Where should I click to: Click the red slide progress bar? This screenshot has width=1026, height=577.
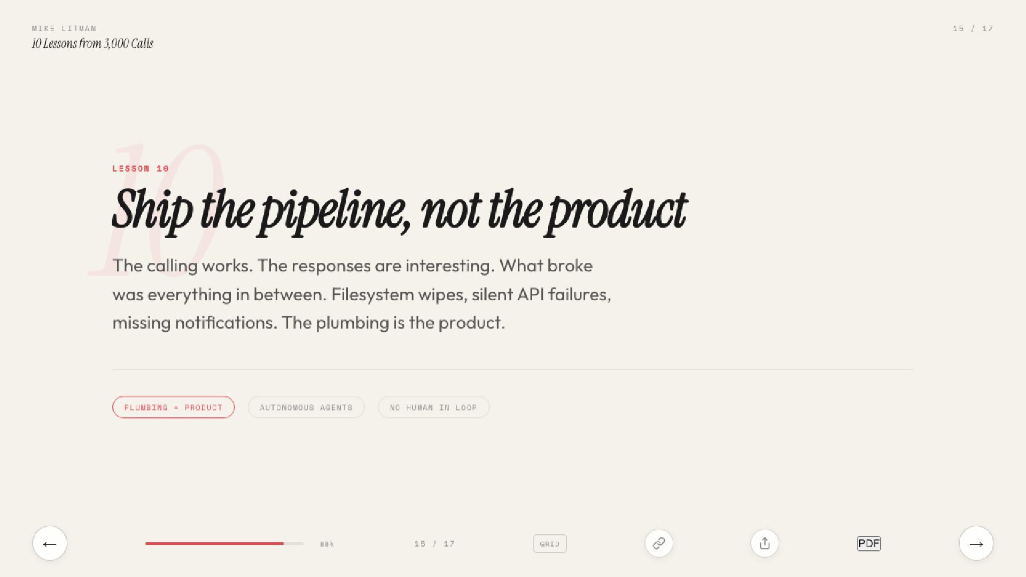click(214, 543)
